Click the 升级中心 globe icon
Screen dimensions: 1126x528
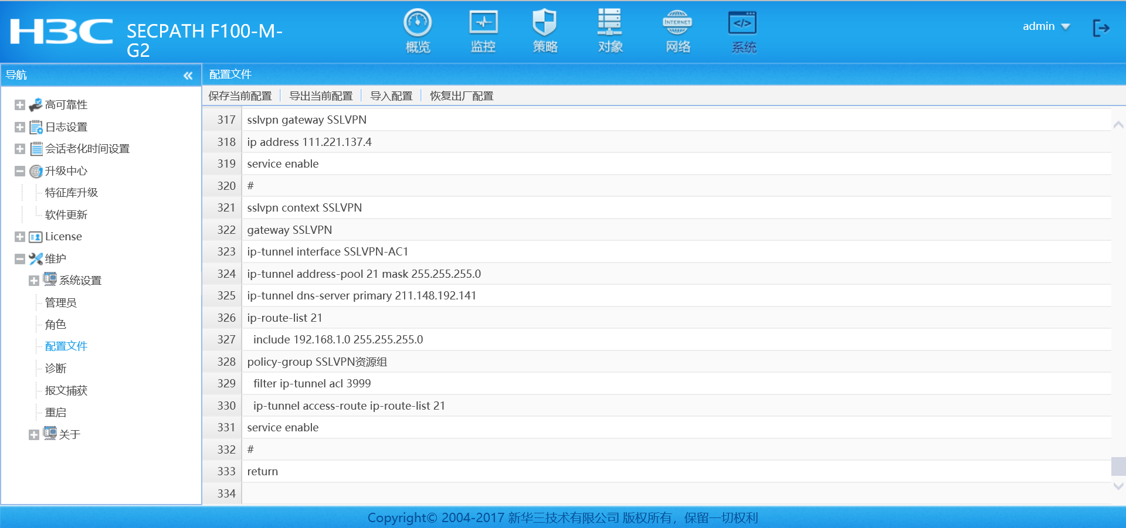click(36, 171)
